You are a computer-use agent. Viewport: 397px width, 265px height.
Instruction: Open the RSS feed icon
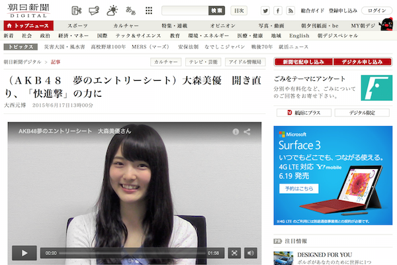tap(290, 11)
